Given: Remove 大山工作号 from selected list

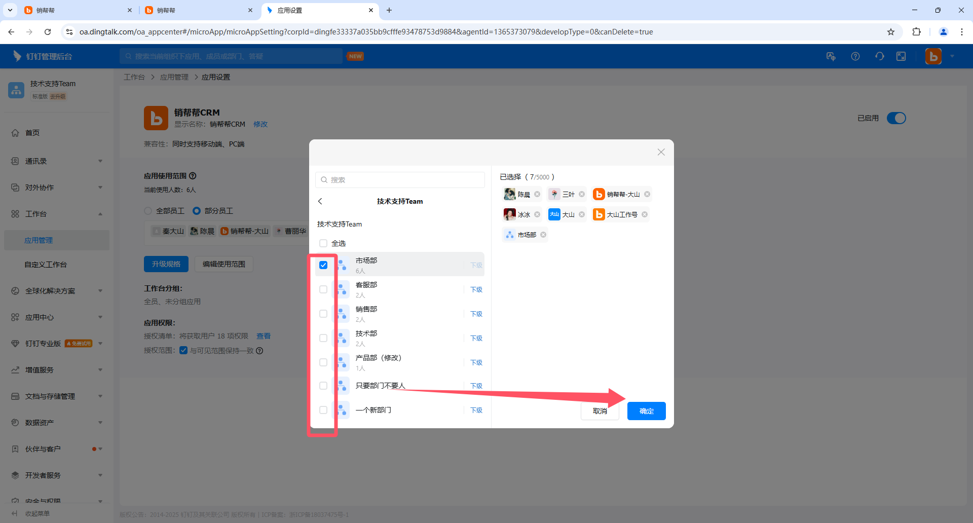Looking at the screenshot, I should [x=645, y=214].
